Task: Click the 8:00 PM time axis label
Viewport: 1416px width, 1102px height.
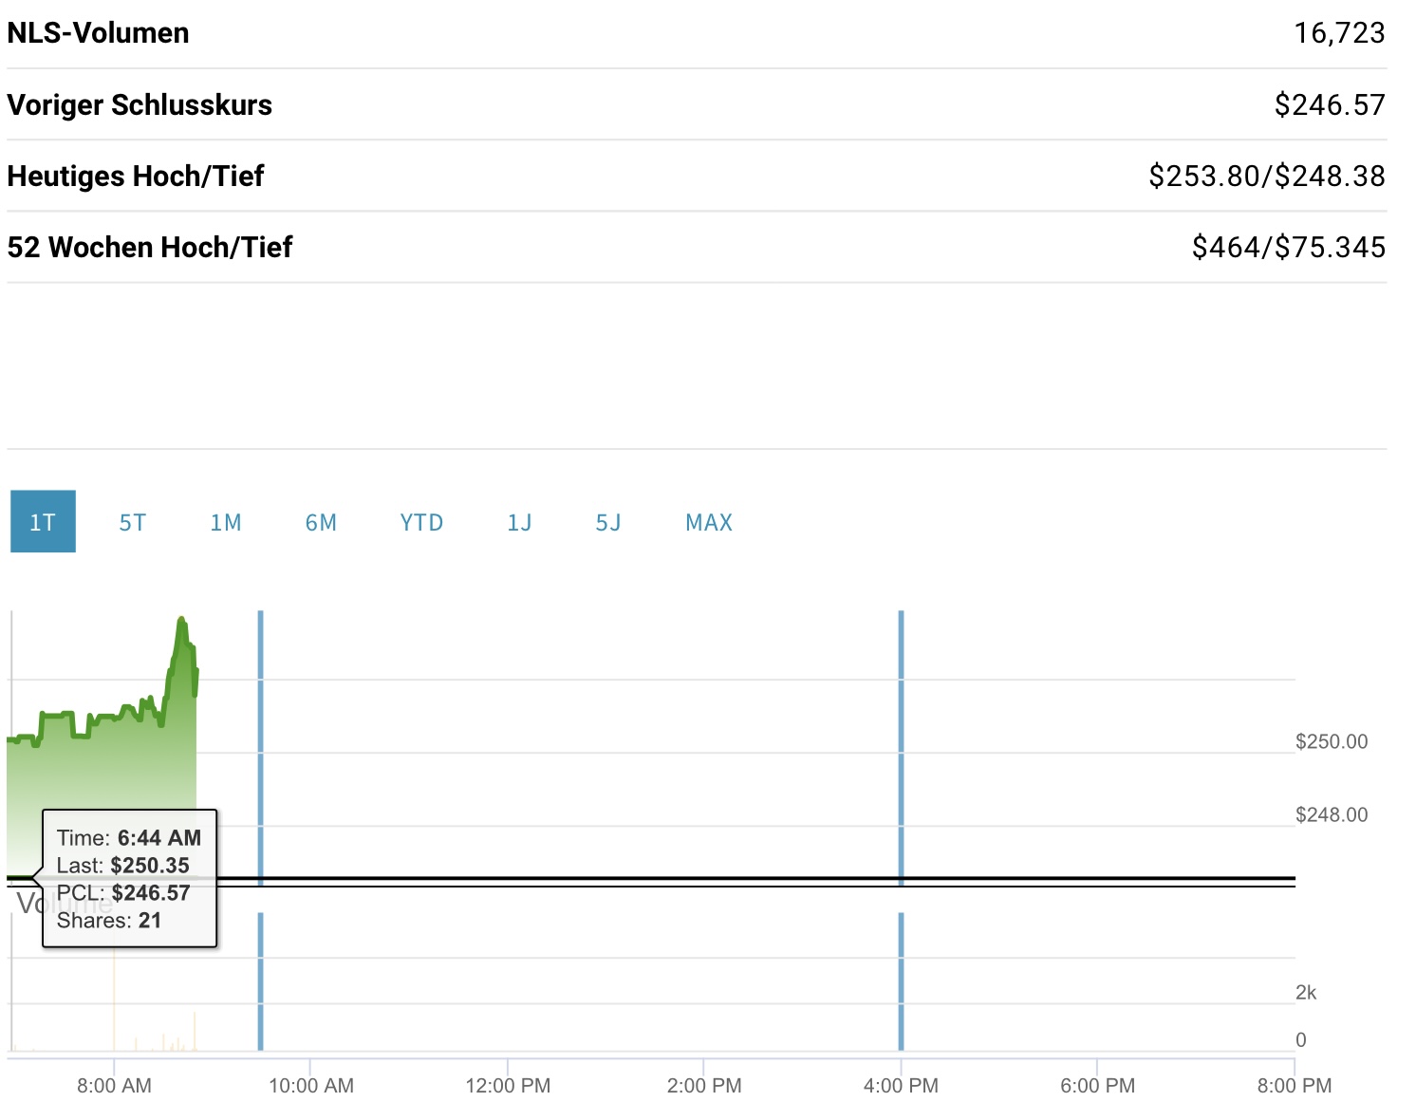Action: coord(1294,1085)
